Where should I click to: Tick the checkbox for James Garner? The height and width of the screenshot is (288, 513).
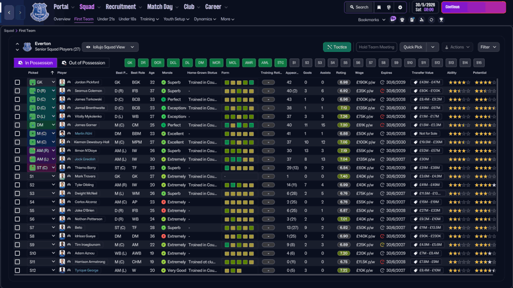[17, 125]
